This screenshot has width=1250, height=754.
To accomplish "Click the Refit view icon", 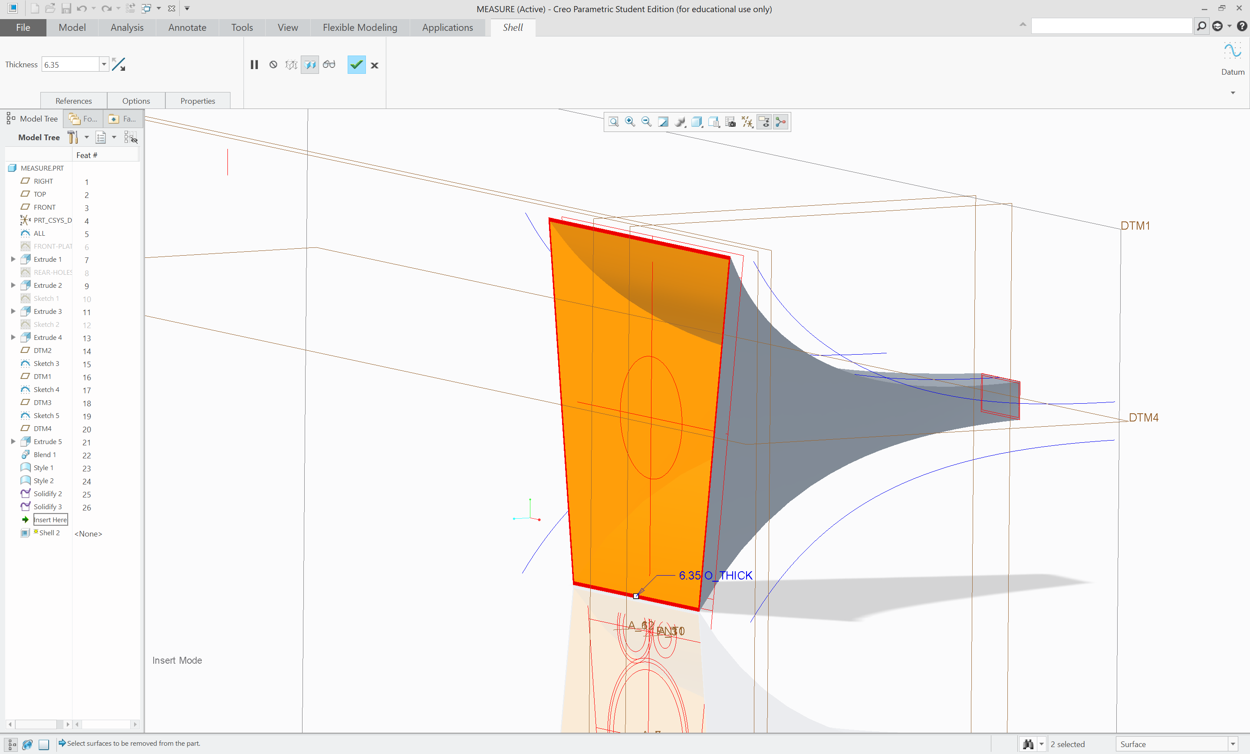I will (x=613, y=122).
